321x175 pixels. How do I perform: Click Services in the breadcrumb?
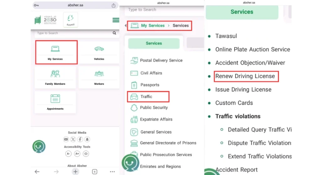tap(181, 26)
